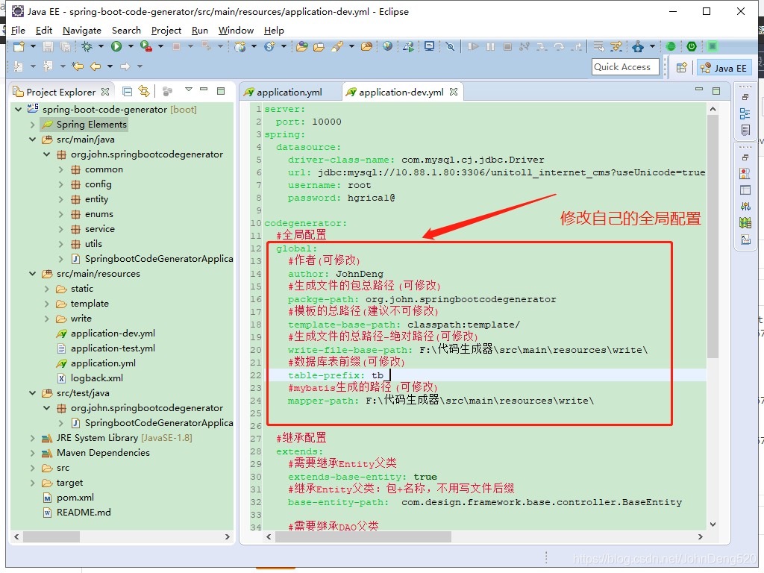Viewport: 764px width, 573px height.
Task: Click the Open Web Browser globe icon
Action: (x=387, y=47)
